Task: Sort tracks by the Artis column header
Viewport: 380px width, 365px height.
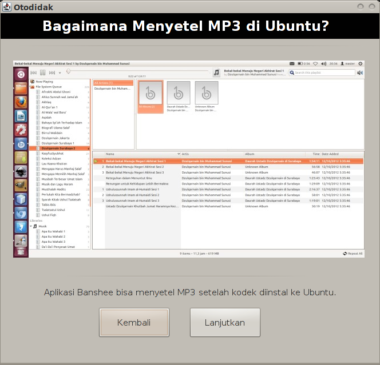Action: click(212, 154)
